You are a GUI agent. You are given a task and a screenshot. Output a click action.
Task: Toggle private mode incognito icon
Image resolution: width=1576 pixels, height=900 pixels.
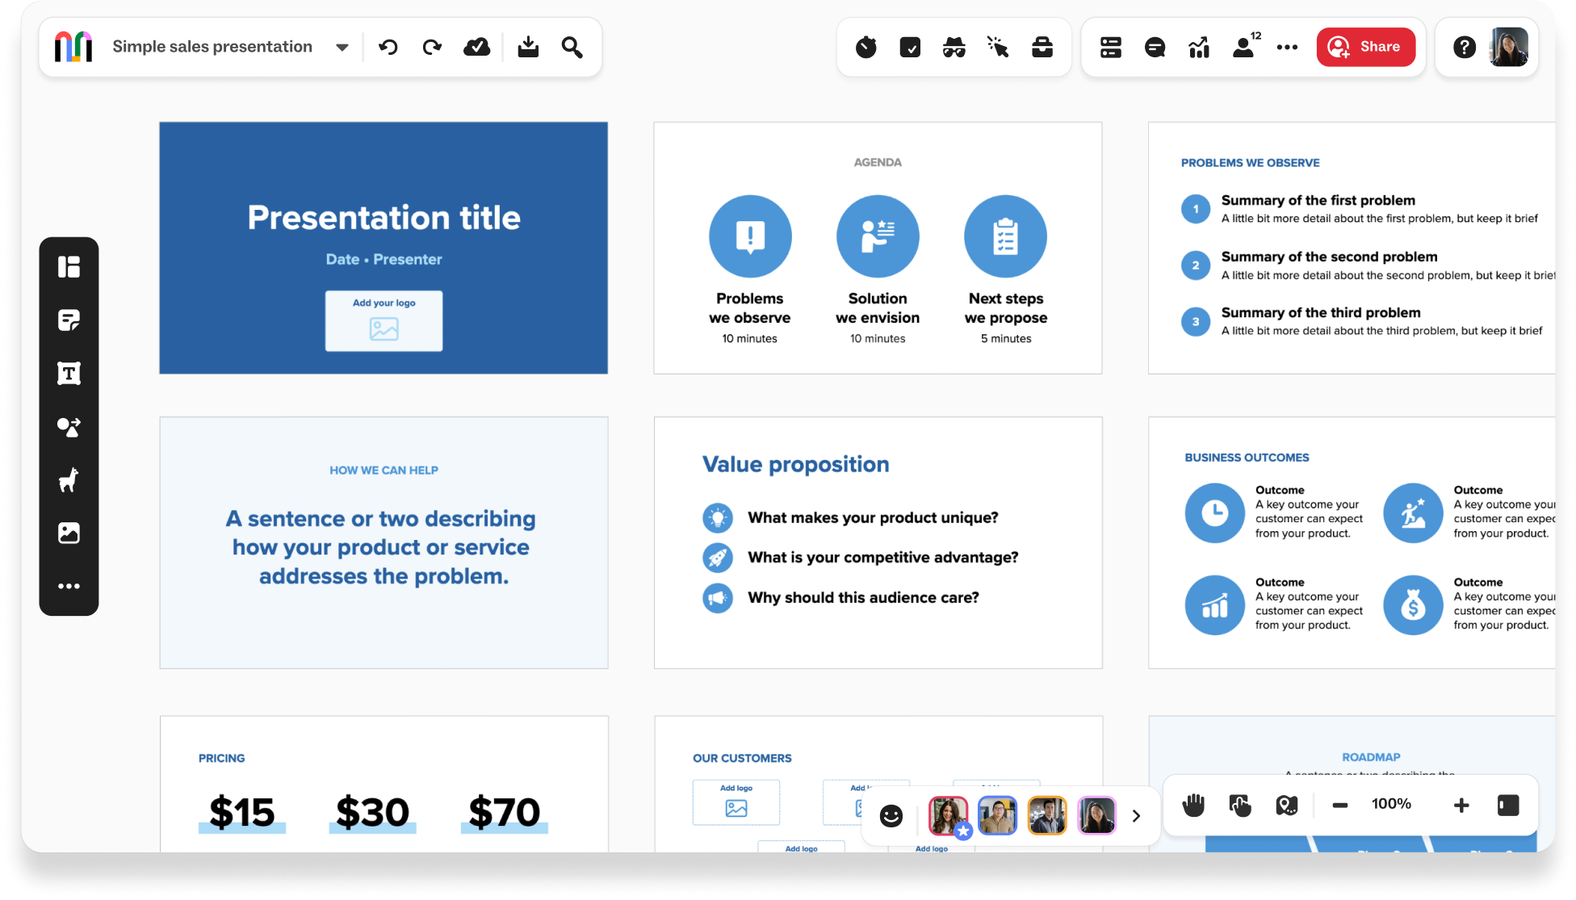tap(954, 48)
